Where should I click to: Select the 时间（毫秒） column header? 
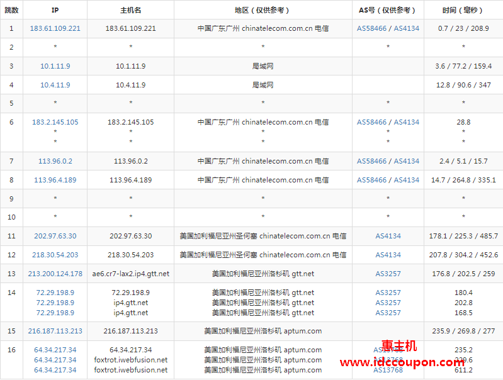pyautogui.click(x=463, y=10)
